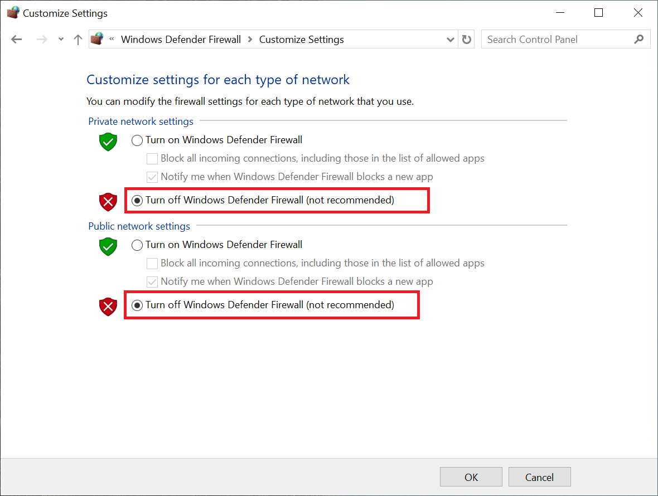The image size is (658, 496).
Task: Go back using the Back arrow
Action: 17,40
